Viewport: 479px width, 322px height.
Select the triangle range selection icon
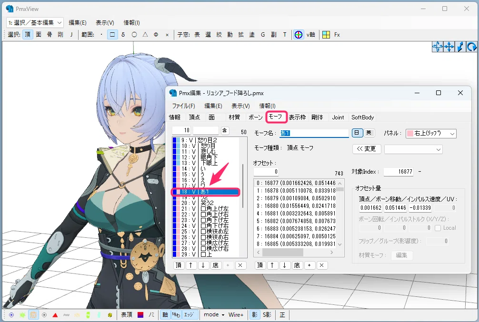[x=145, y=35]
